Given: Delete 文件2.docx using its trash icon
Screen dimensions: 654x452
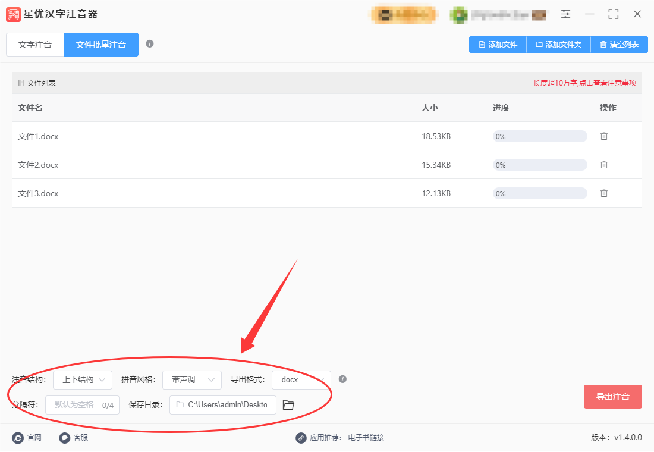Looking at the screenshot, I should pos(604,165).
